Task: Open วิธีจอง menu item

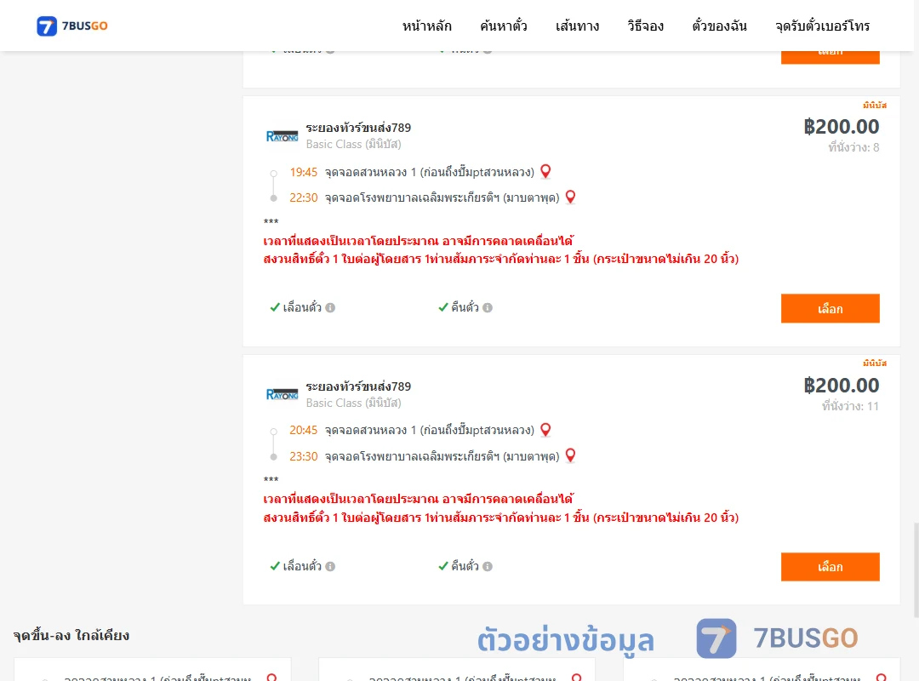Action: tap(645, 26)
